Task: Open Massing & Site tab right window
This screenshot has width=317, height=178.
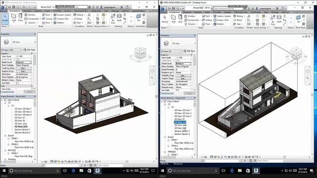Action: pyautogui.click(x=241, y=12)
